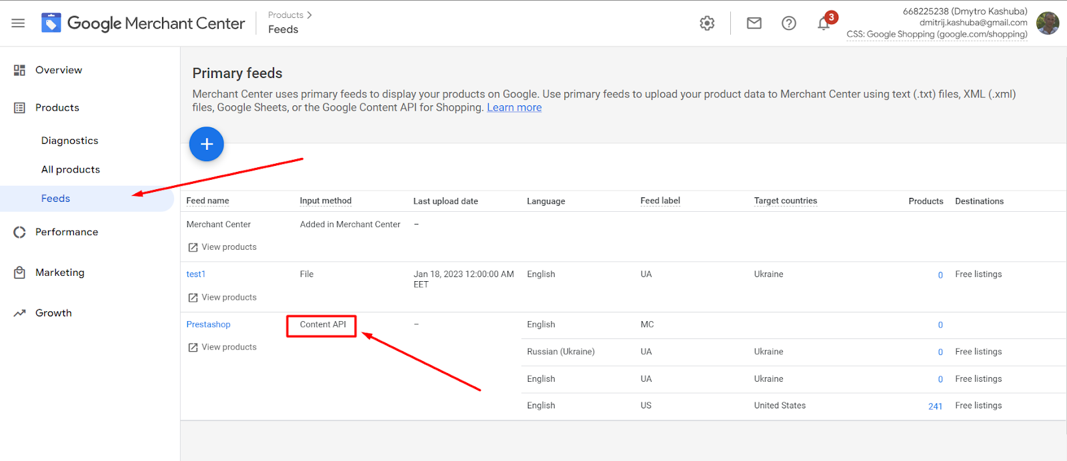The width and height of the screenshot is (1067, 461).
Task: Click the Primary feeds heading
Action: click(237, 73)
